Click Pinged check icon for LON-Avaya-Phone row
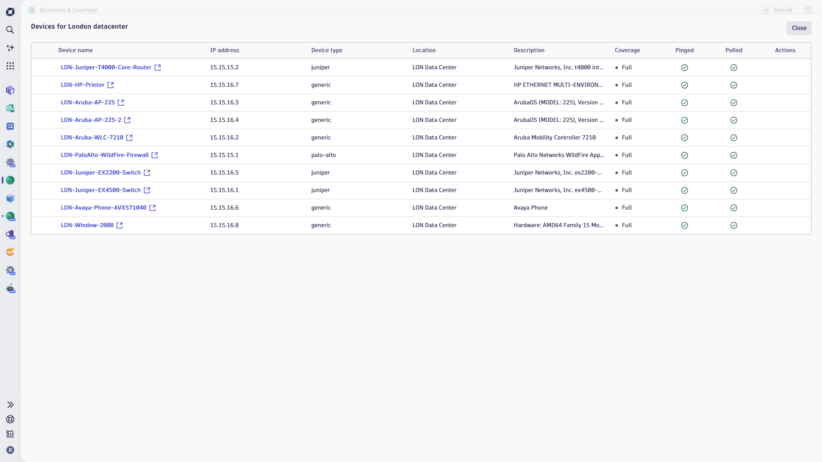 pos(684,208)
